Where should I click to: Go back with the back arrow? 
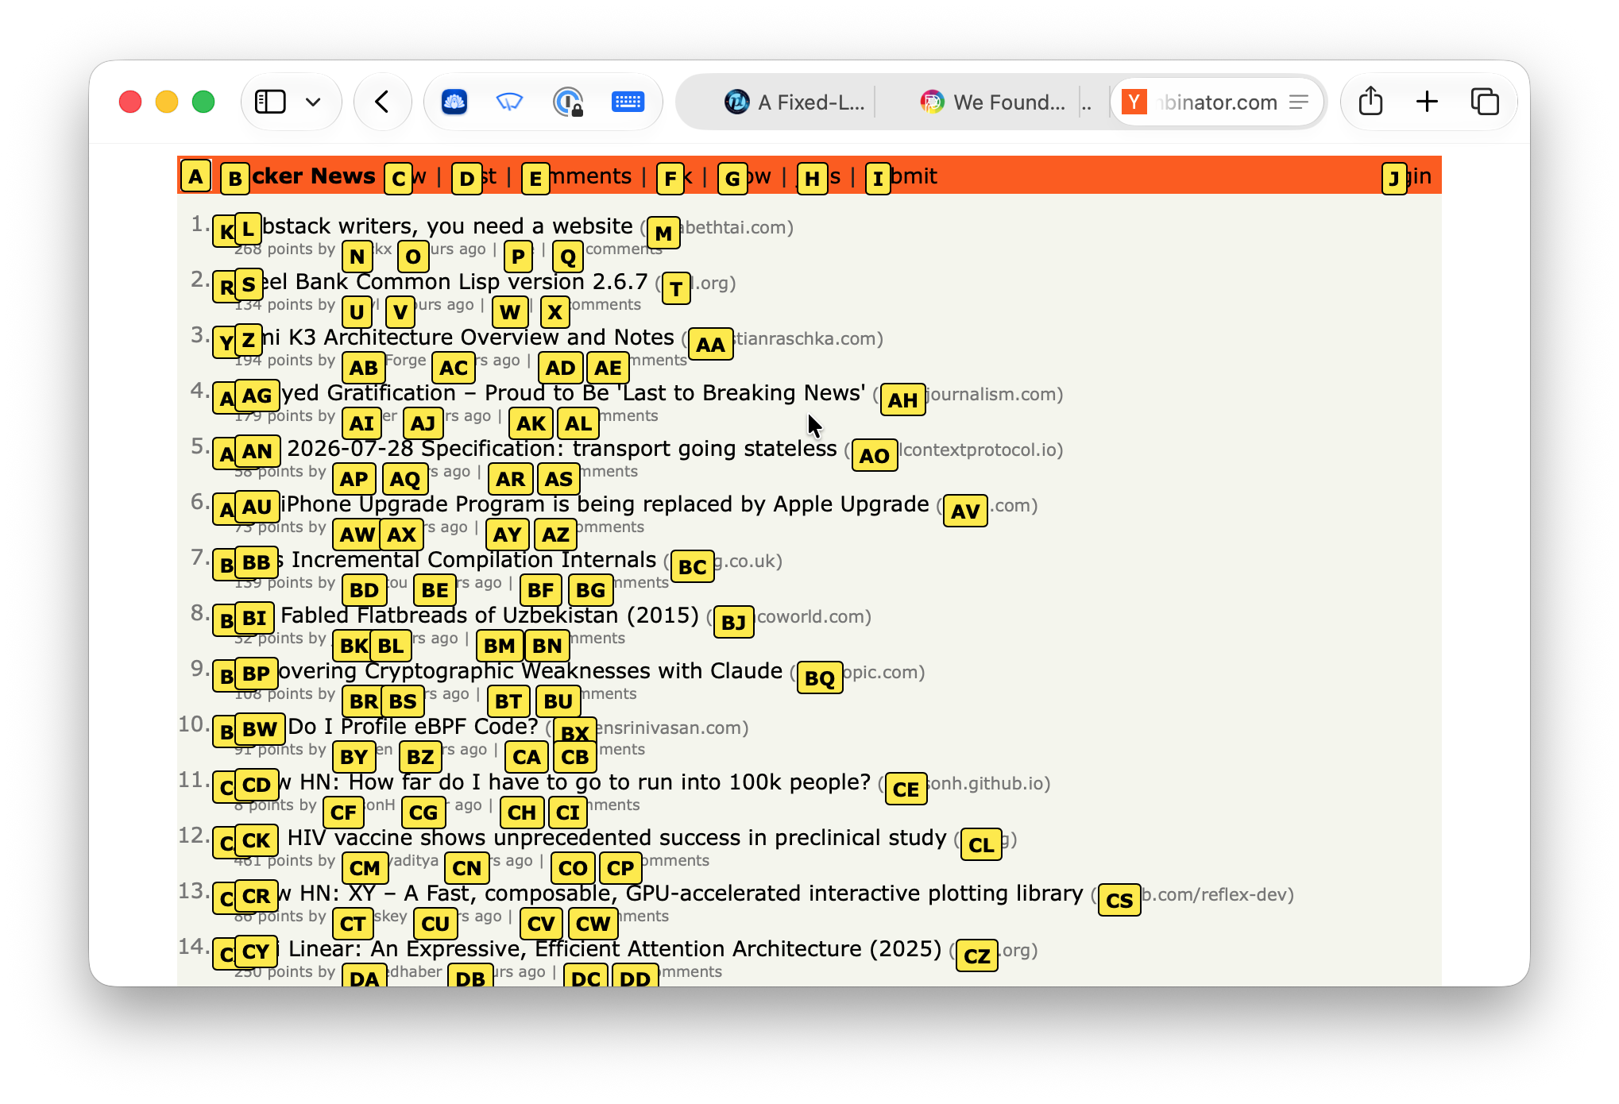coord(382,102)
